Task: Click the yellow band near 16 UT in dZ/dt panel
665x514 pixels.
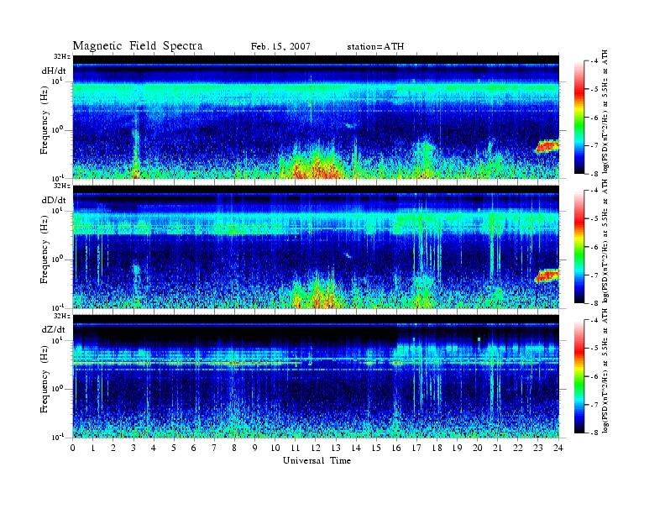Action: pyautogui.click(x=397, y=364)
